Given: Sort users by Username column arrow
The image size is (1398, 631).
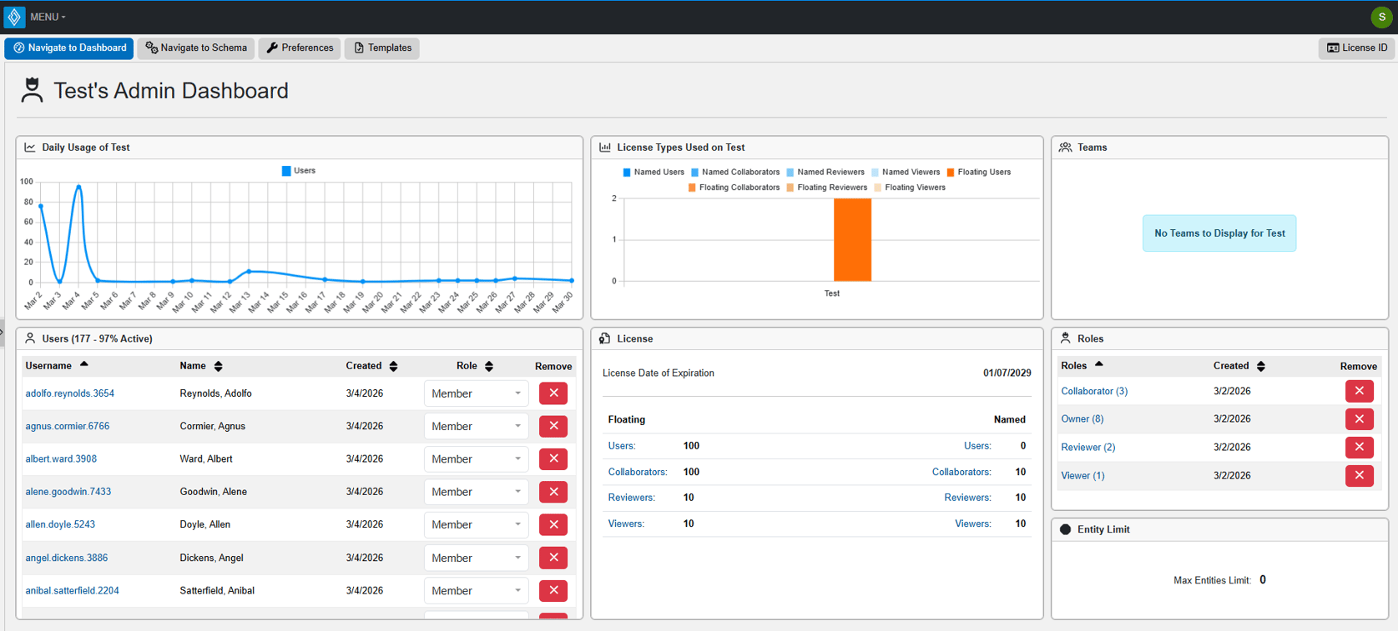Looking at the screenshot, I should [x=84, y=365].
